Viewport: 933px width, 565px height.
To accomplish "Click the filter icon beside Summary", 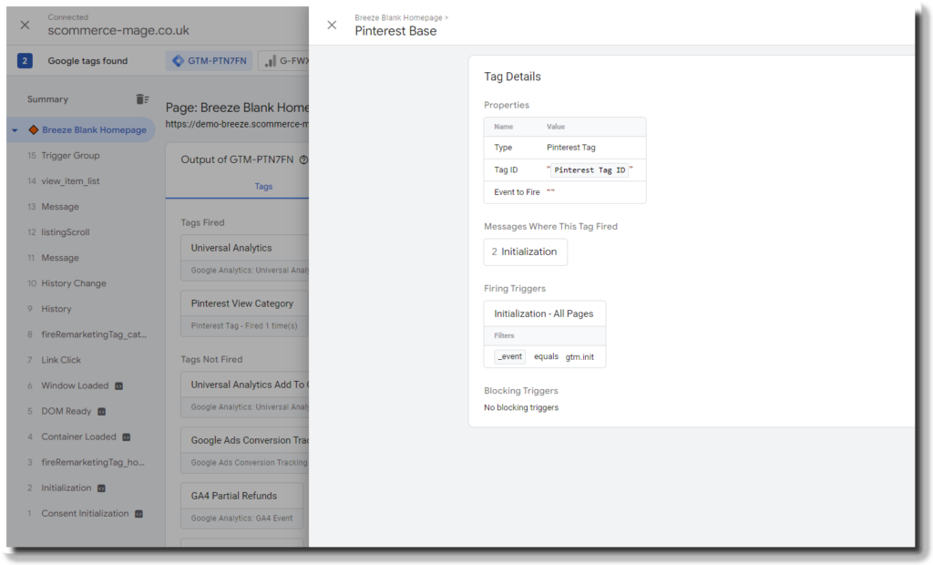I will click(141, 98).
